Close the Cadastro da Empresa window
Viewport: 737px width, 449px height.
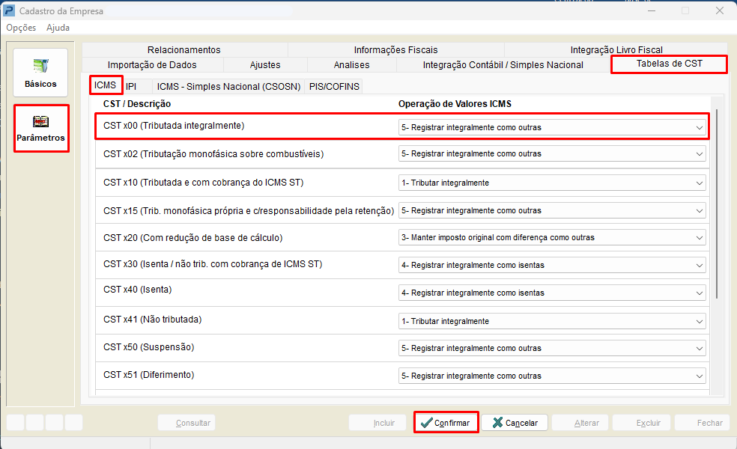tap(720, 10)
